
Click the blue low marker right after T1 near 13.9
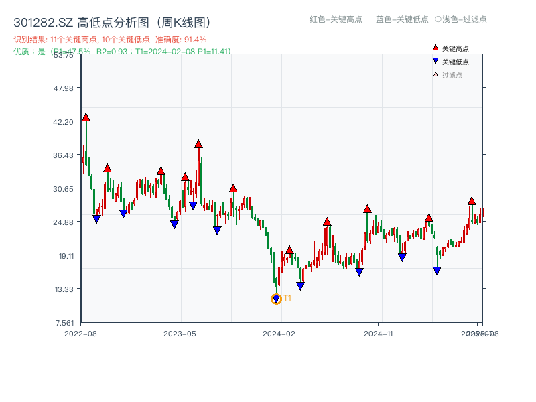[x=300, y=286]
